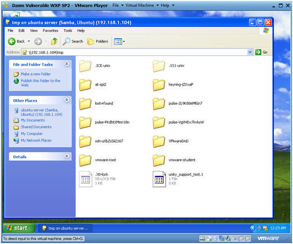Click the taskbar clock showing 12:23 AM
The width and height of the screenshot is (293, 244).
[278, 228]
